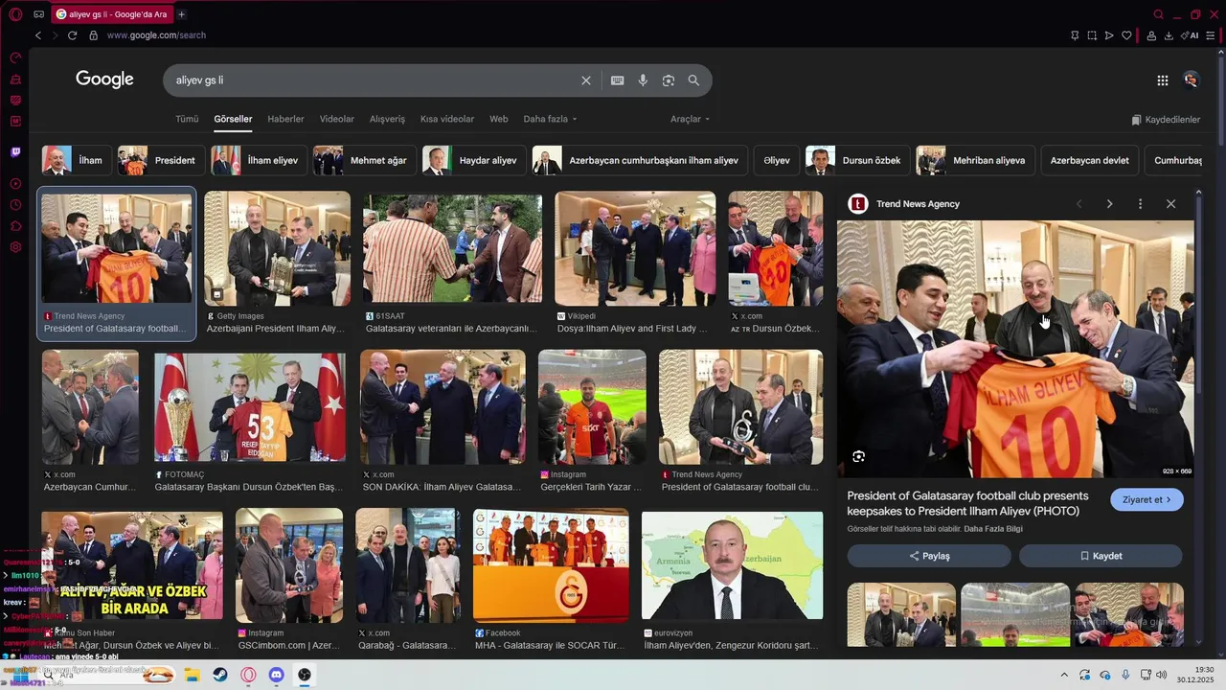Go back to previous page
This screenshot has height=690, width=1226.
click(38, 35)
